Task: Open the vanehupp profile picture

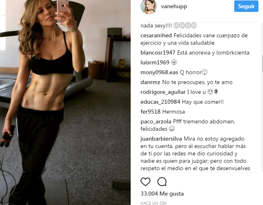Action: 149,7
